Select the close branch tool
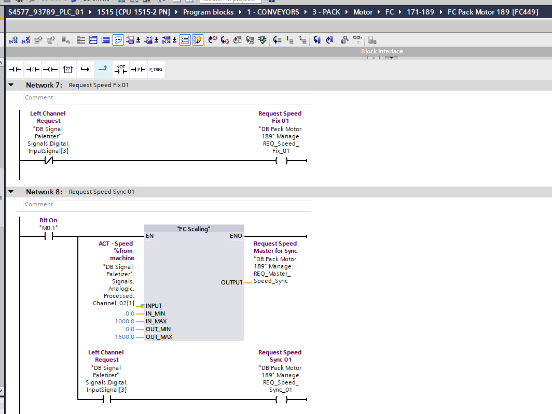The width and height of the screenshot is (552, 414). [103, 69]
